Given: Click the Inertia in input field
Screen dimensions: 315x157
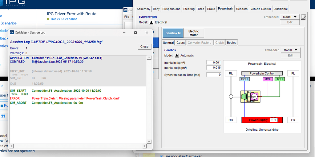Looking at the screenshot, I should [x=214, y=63].
